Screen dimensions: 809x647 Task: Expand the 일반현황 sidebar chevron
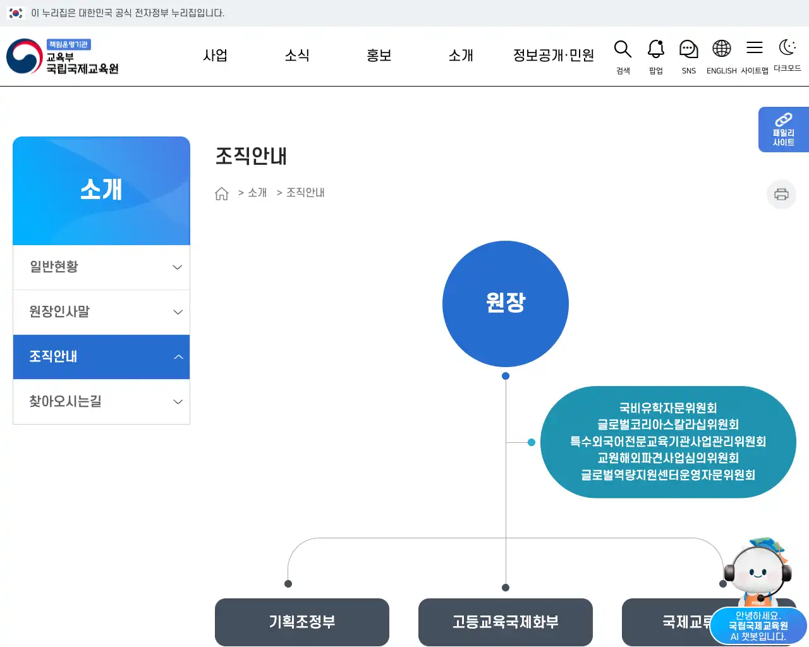[x=178, y=267]
